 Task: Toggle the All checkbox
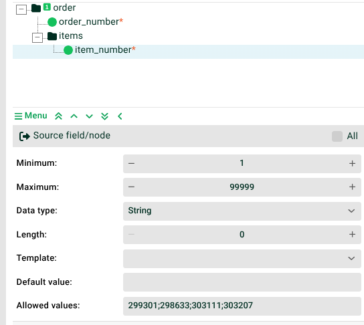click(337, 136)
